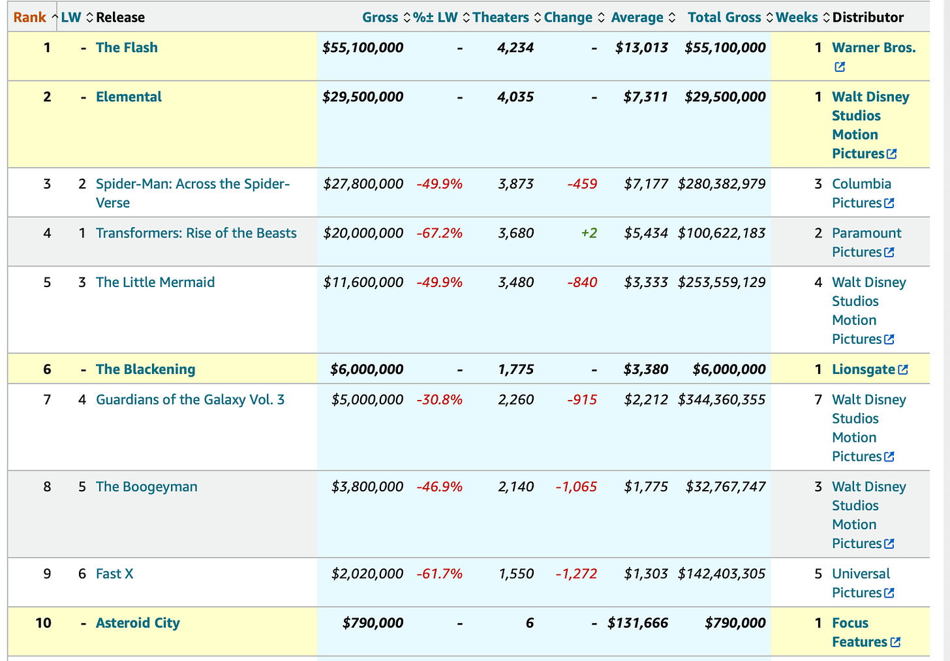Select The Flash theater count 4,234
950x661 pixels.
point(515,48)
